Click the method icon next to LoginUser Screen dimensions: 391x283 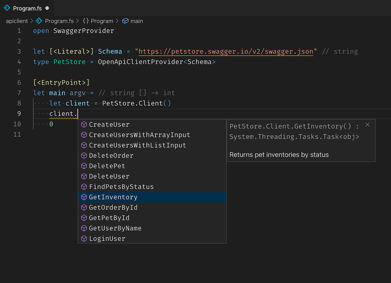pyautogui.click(x=84, y=239)
